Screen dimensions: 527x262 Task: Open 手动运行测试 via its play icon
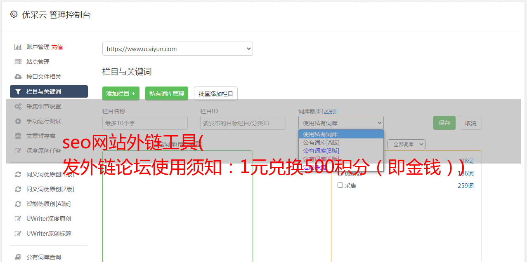click(x=18, y=121)
